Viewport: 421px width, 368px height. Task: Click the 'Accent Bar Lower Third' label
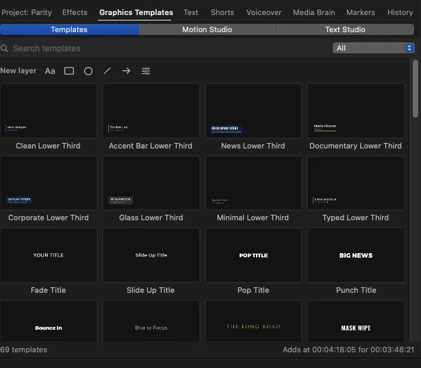click(x=151, y=146)
